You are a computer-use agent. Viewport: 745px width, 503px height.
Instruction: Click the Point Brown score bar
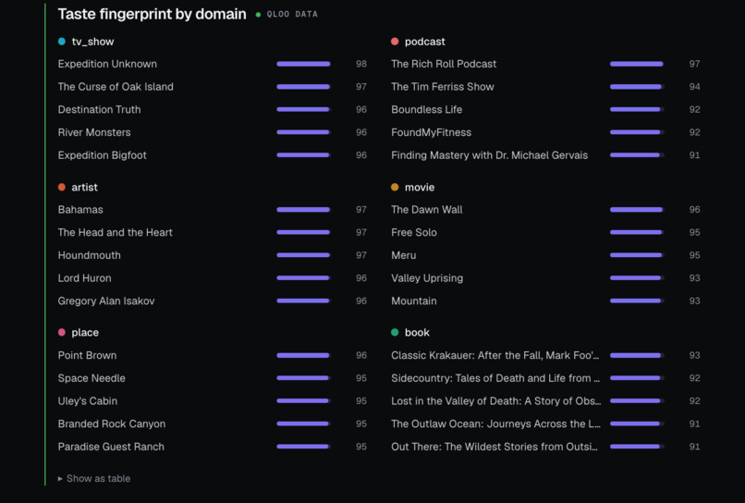[303, 355]
